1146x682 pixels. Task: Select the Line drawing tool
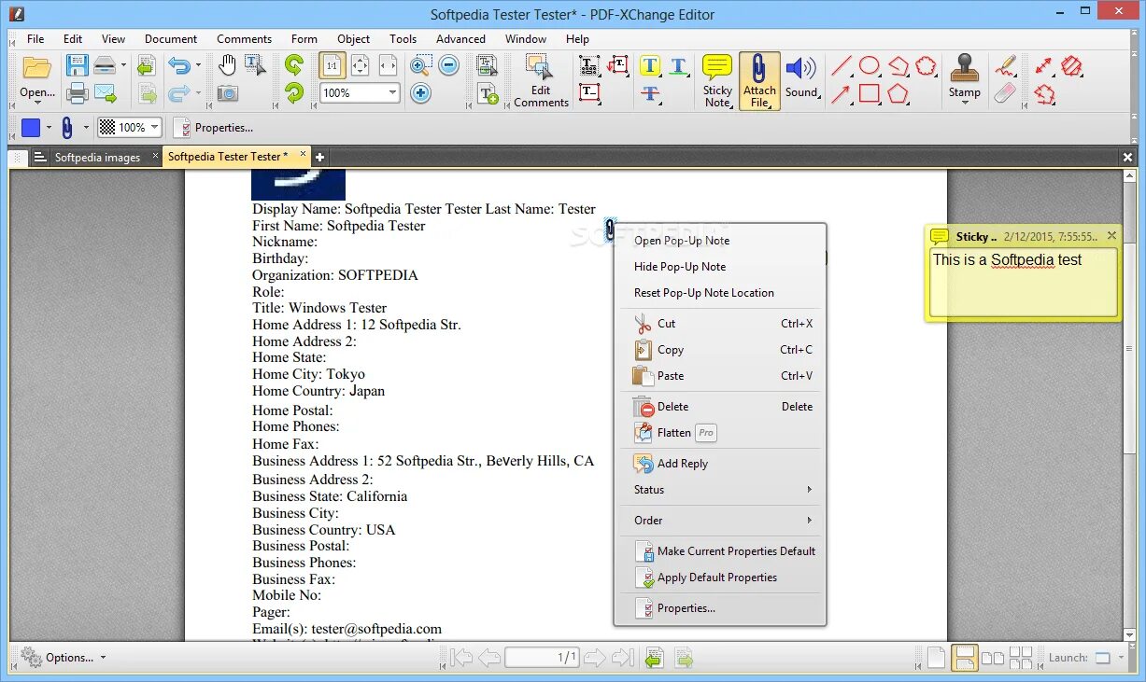tap(842, 65)
